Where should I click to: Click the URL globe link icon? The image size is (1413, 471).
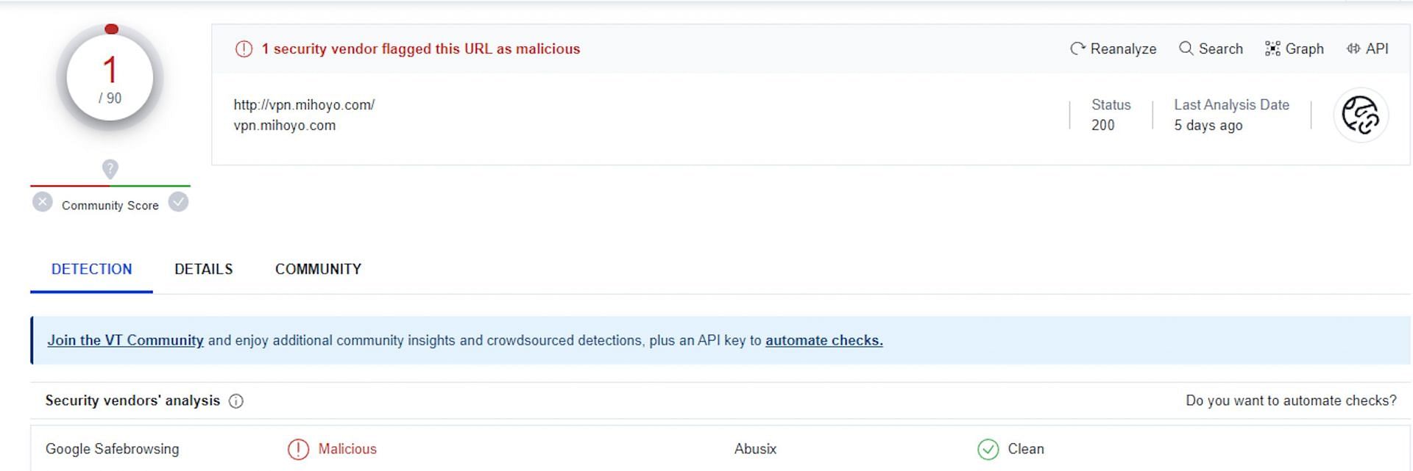coord(1361,115)
